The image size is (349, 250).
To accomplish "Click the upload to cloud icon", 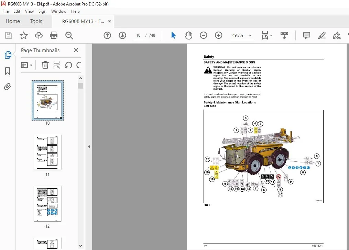I will point(39,35).
